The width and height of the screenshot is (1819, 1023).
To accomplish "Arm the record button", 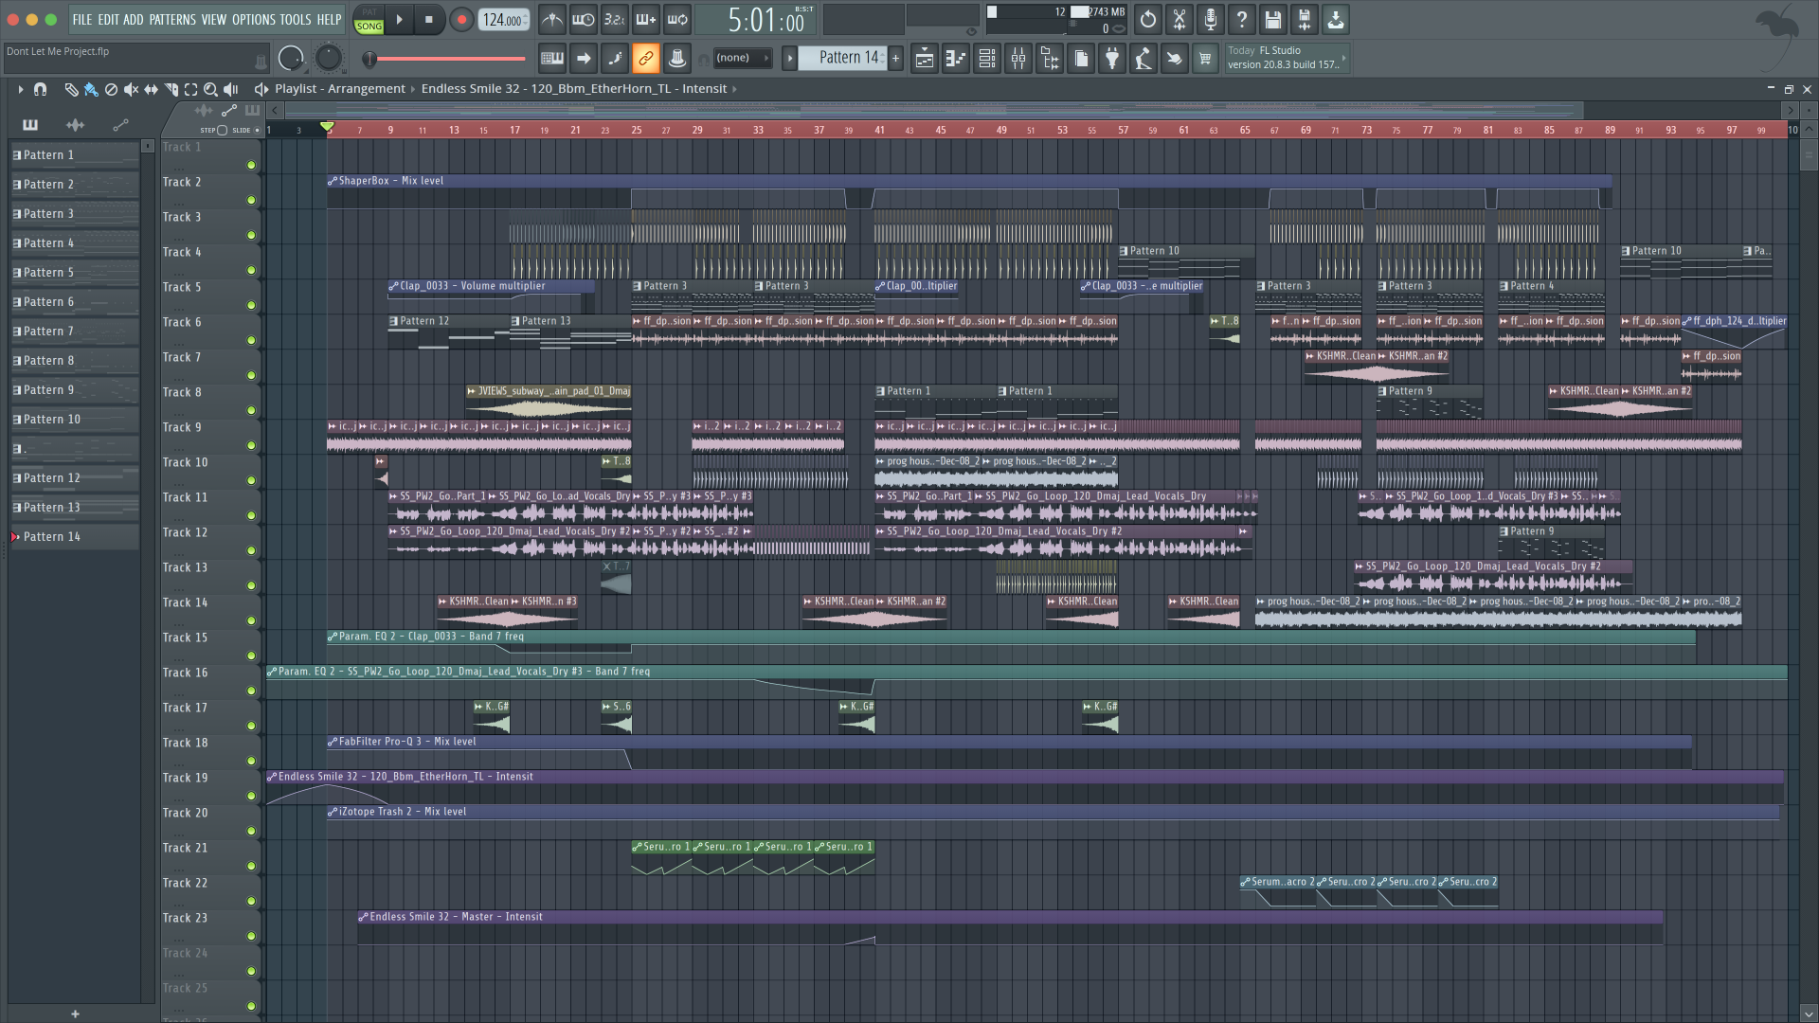I will [461, 19].
